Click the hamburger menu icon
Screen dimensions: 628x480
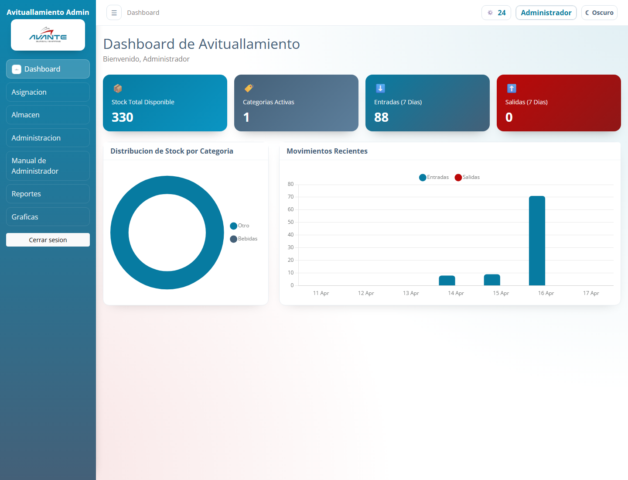click(x=114, y=13)
